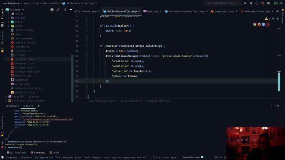Click SellerController.php breadcrumb in navigation bar
285x160 pixels.
coord(78,3)
